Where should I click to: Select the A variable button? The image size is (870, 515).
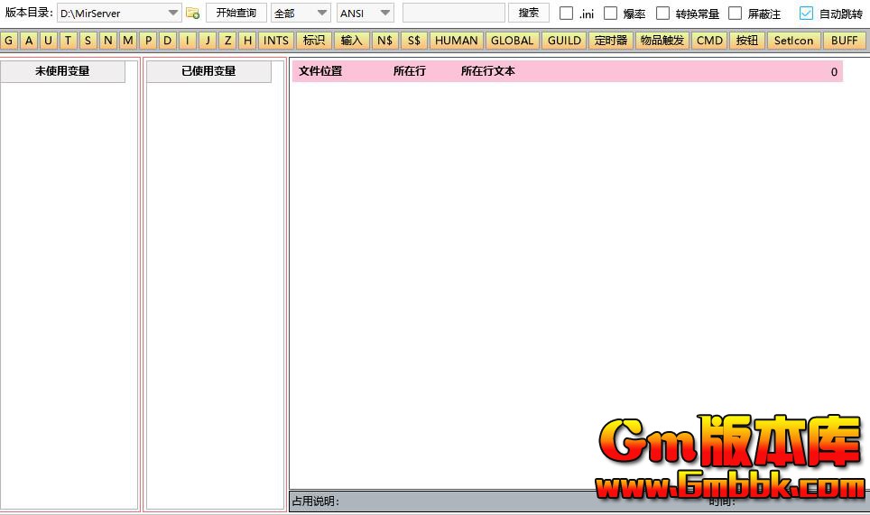point(29,41)
